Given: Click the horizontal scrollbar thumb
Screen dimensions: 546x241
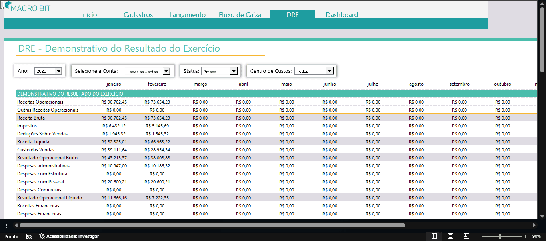Looking at the screenshot, I should pyautogui.click(x=212, y=225).
